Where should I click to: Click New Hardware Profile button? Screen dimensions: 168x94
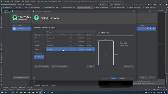point(42,67)
